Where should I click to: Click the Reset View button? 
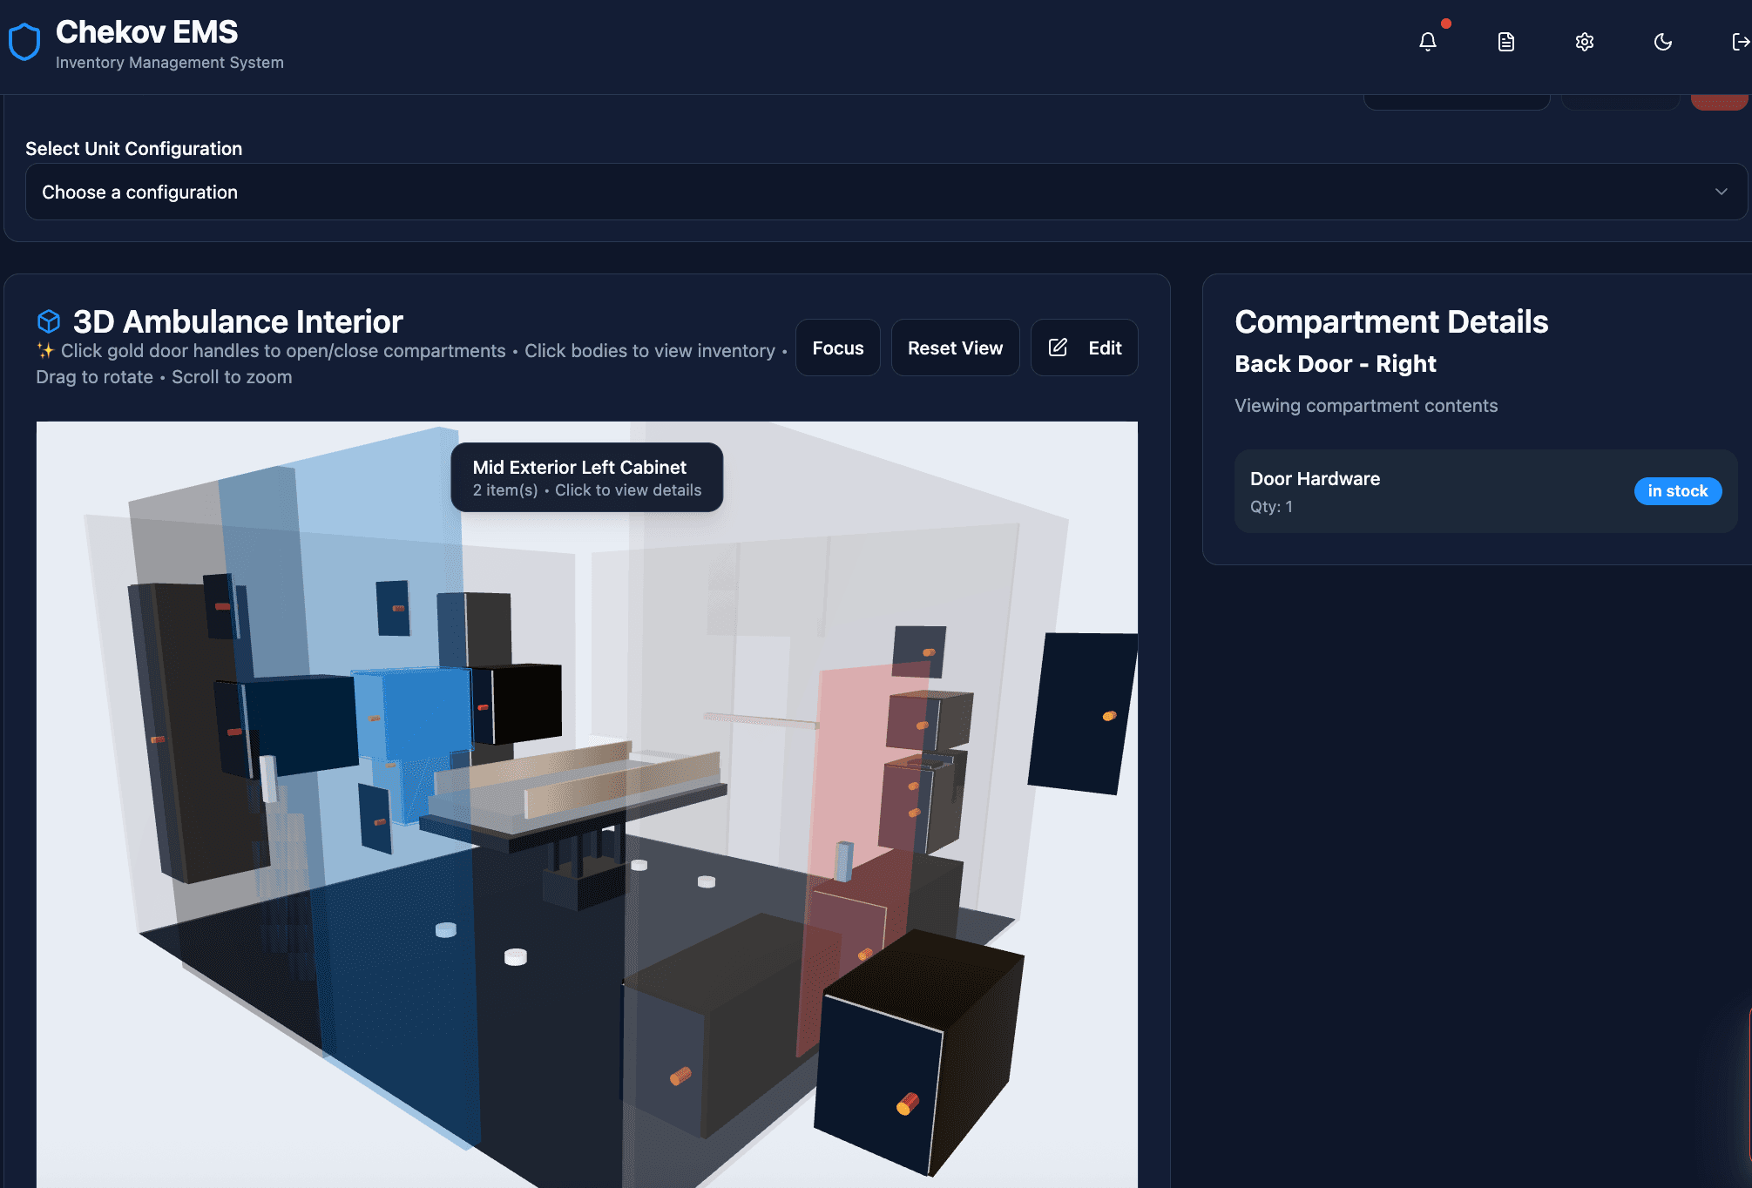(955, 348)
